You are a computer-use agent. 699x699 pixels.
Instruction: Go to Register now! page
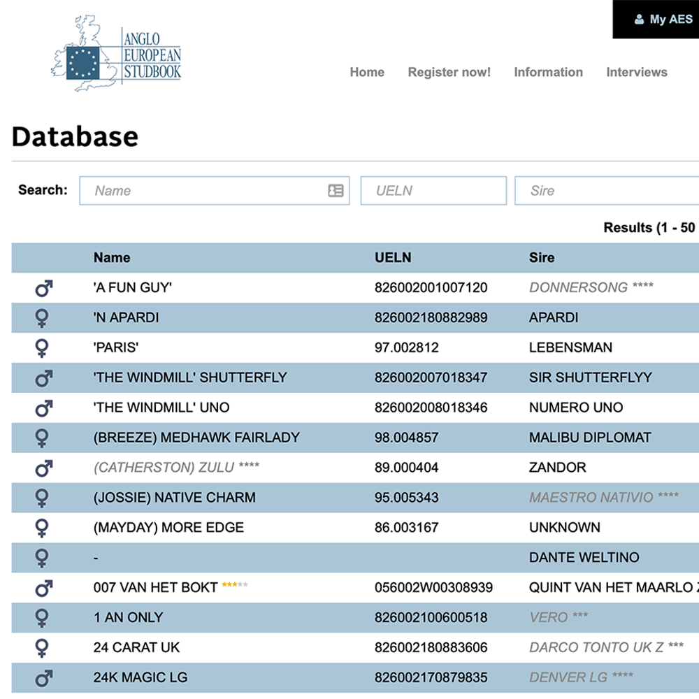449,72
